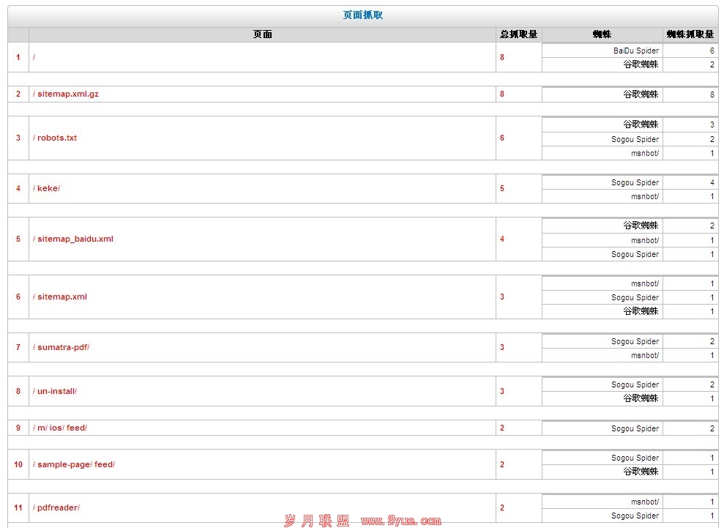This screenshot has height=528, width=724.
Task: Click the 蜘蛛 column header
Action: point(602,34)
